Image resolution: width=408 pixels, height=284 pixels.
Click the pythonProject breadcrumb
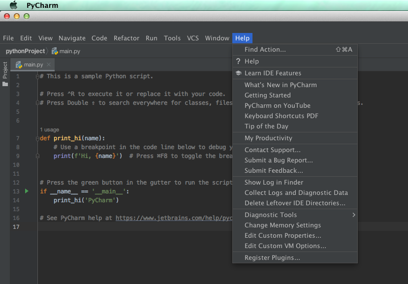(x=25, y=51)
